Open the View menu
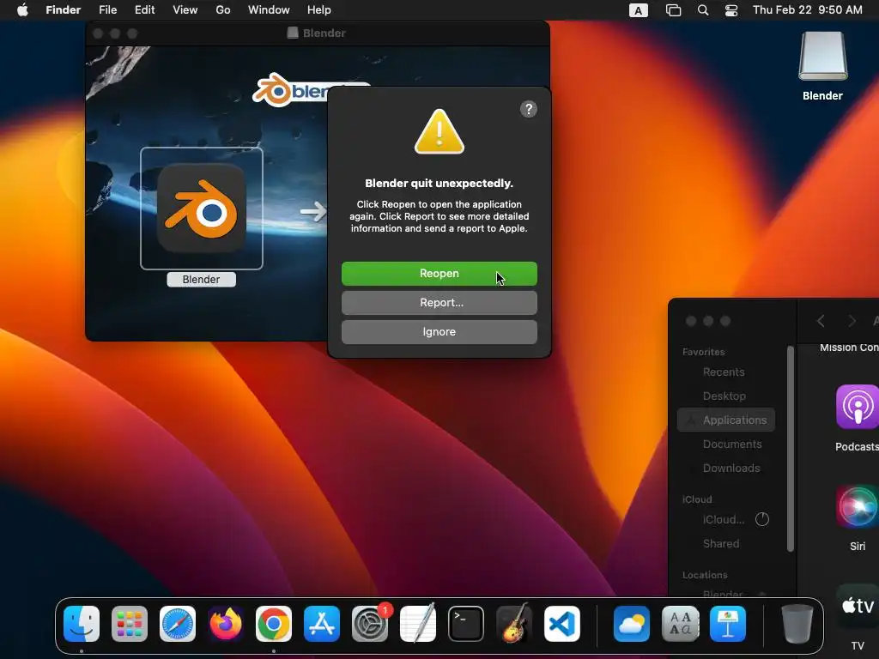This screenshot has height=659, width=879. (185, 10)
